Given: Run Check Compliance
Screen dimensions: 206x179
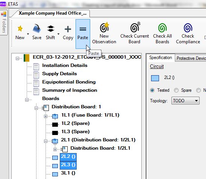Looking at the screenshot, I should [188, 33].
